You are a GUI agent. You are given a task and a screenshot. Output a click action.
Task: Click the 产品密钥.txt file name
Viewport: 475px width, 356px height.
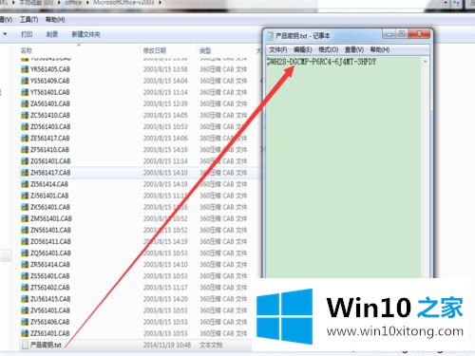pyautogui.click(x=46, y=345)
